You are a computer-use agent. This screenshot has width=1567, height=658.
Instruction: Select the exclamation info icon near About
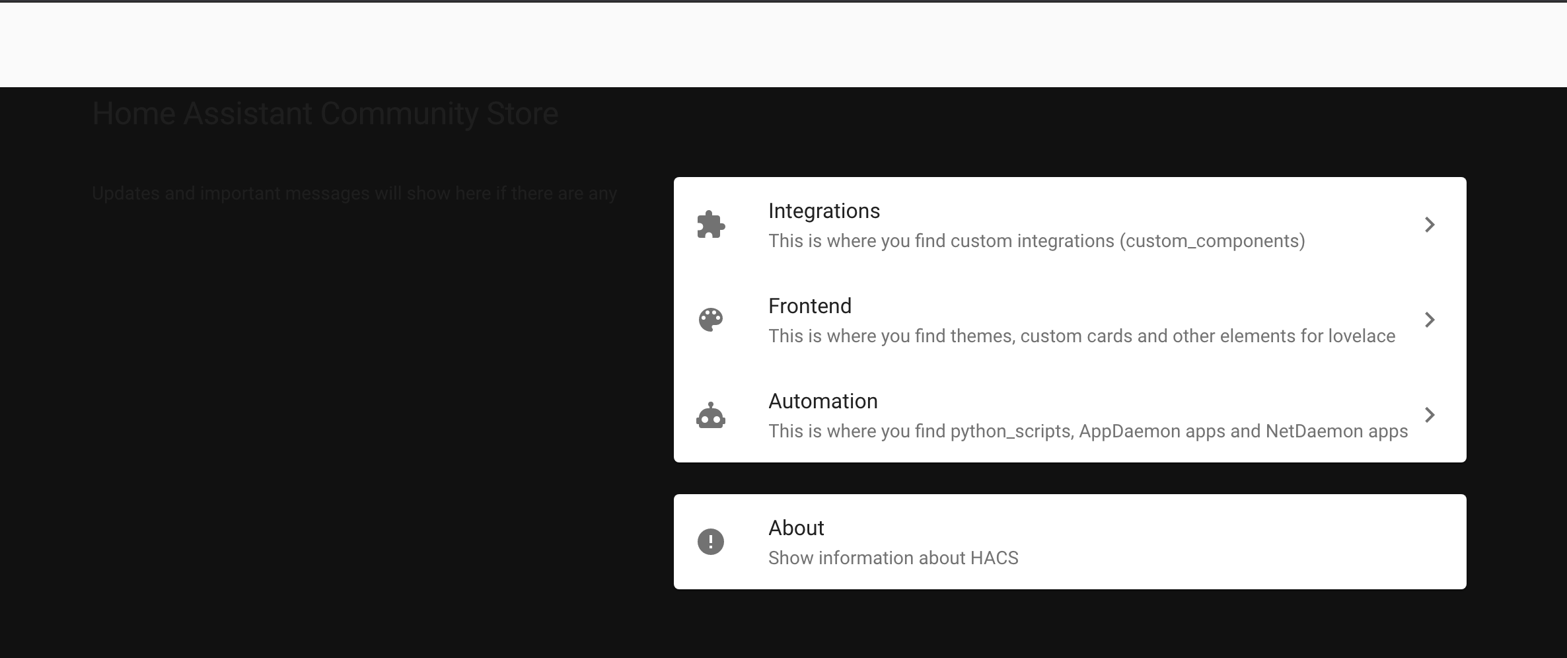click(x=711, y=541)
